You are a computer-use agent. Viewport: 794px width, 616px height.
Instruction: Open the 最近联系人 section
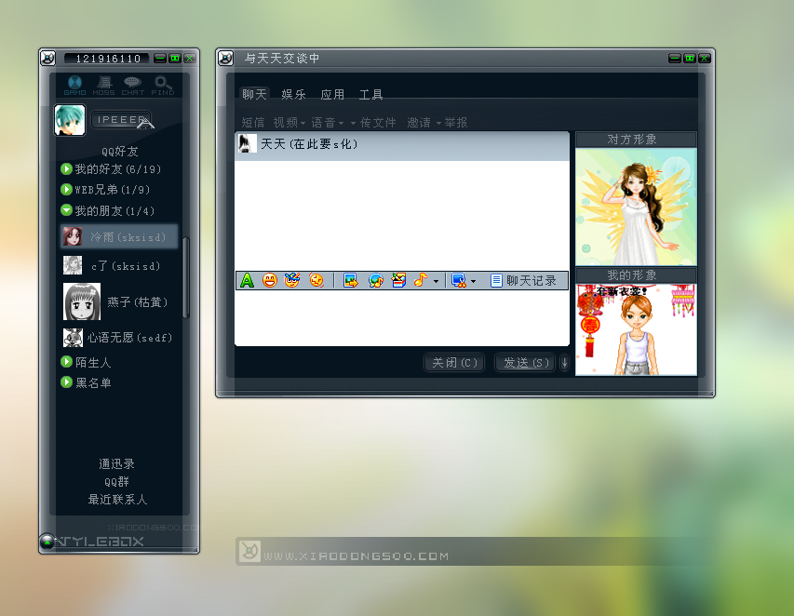[117, 499]
